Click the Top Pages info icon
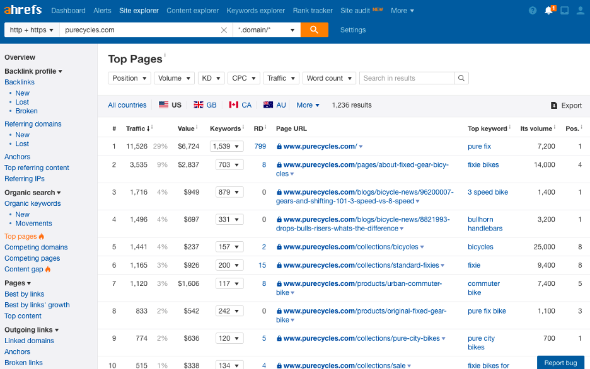The image size is (590, 369). [165, 55]
